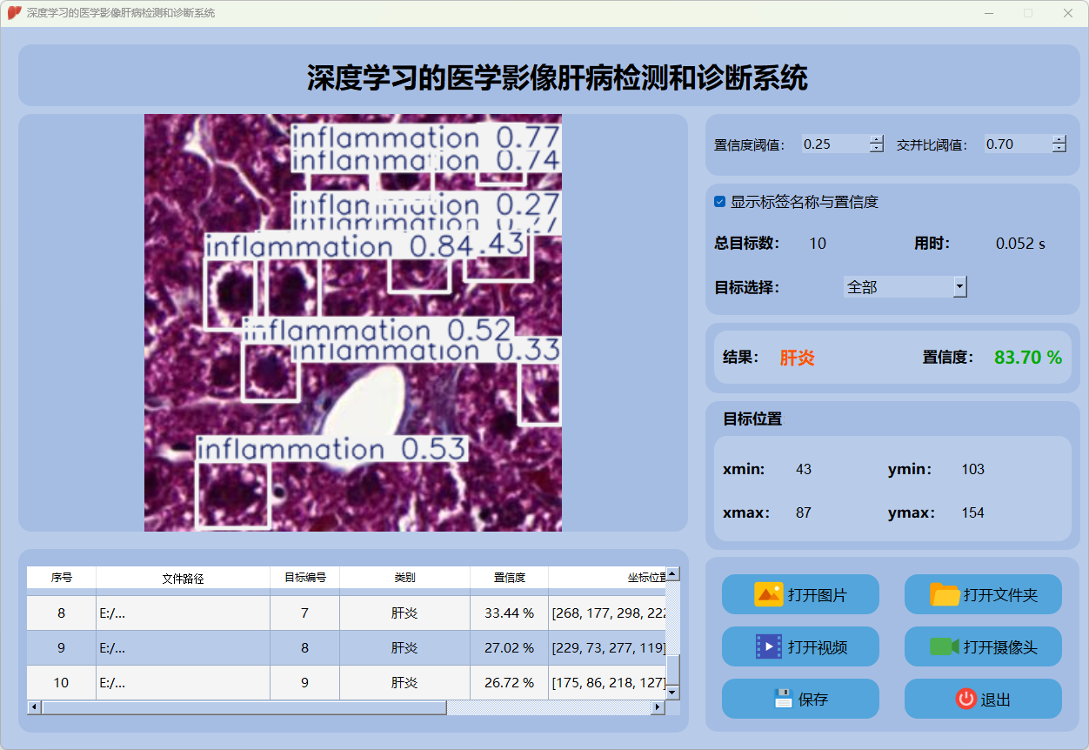Click the picture icon on 打开图片
Image resolution: width=1089 pixels, height=750 pixels.
point(769,595)
